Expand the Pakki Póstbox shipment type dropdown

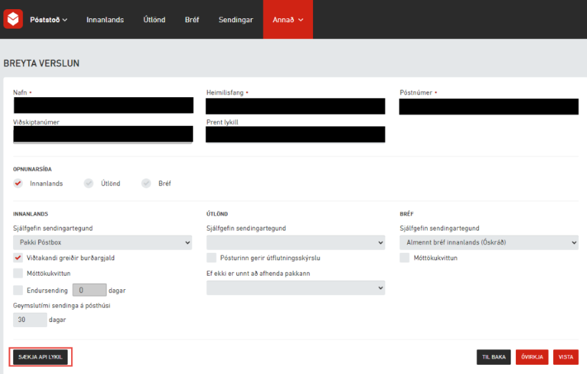[x=102, y=243]
